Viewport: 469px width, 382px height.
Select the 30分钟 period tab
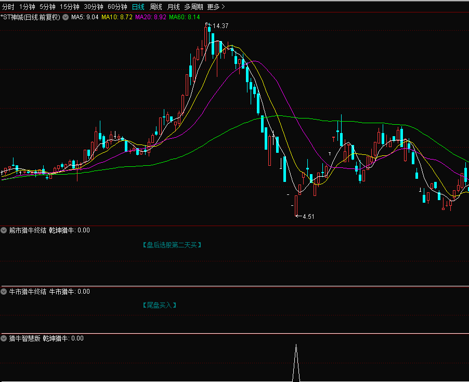93,7
